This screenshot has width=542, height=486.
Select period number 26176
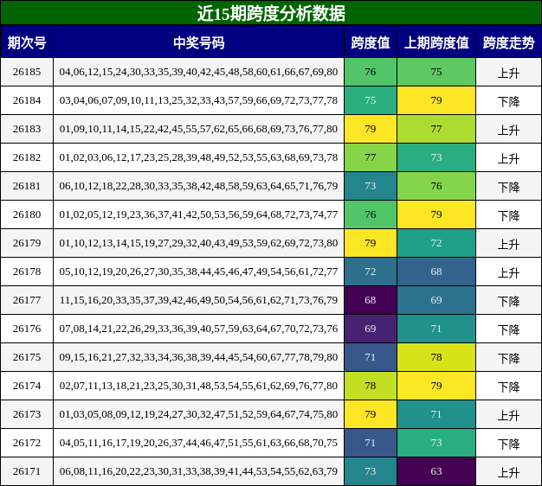click(x=27, y=329)
